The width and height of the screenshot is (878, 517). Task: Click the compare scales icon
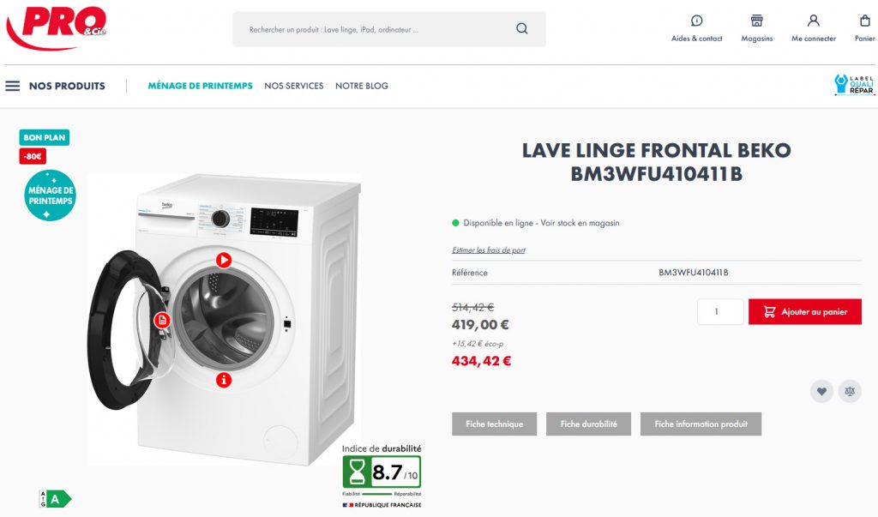(x=850, y=392)
